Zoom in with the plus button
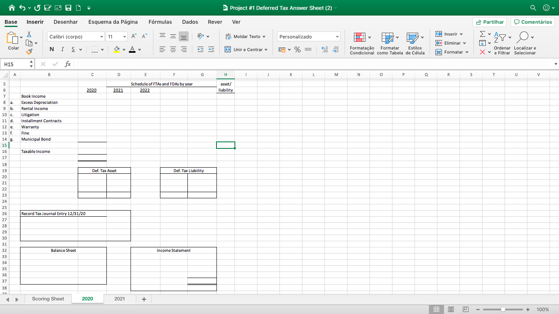This screenshot has height=314, width=559. tap(528, 310)
